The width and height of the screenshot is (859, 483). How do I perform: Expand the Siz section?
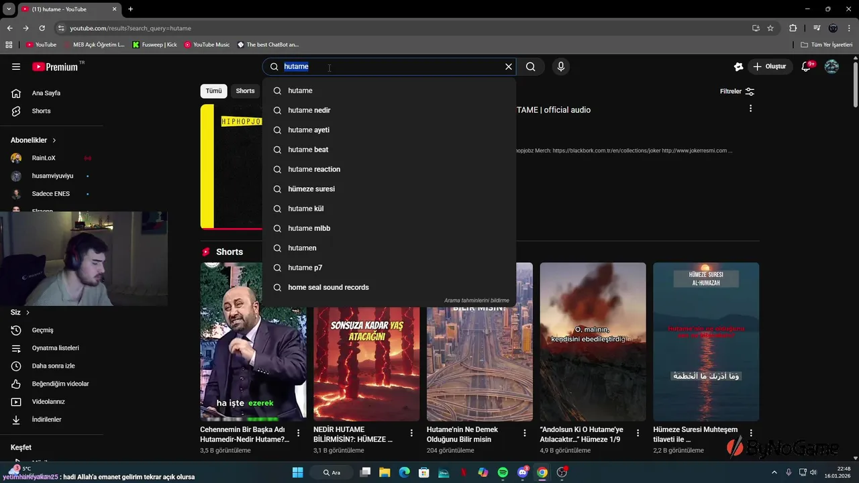click(x=20, y=313)
